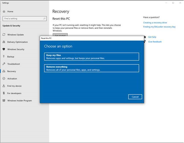The height and width of the screenshot is (143, 184).
Task: Maximize the Settings window
Action: (x=173, y=3)
